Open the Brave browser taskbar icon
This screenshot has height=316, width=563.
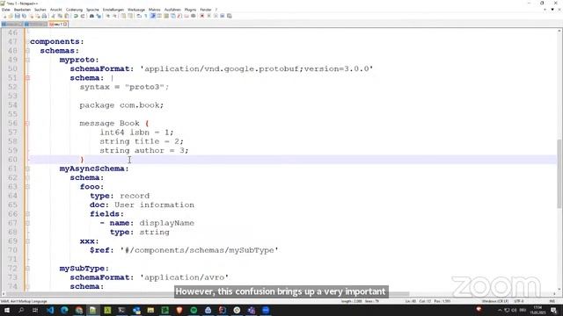click(x=179, y=310)
